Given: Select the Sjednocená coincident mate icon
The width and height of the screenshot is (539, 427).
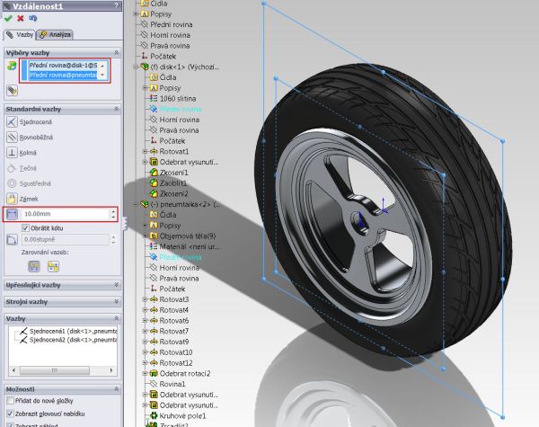Looking at the screenshot, I should coord(13,121).
